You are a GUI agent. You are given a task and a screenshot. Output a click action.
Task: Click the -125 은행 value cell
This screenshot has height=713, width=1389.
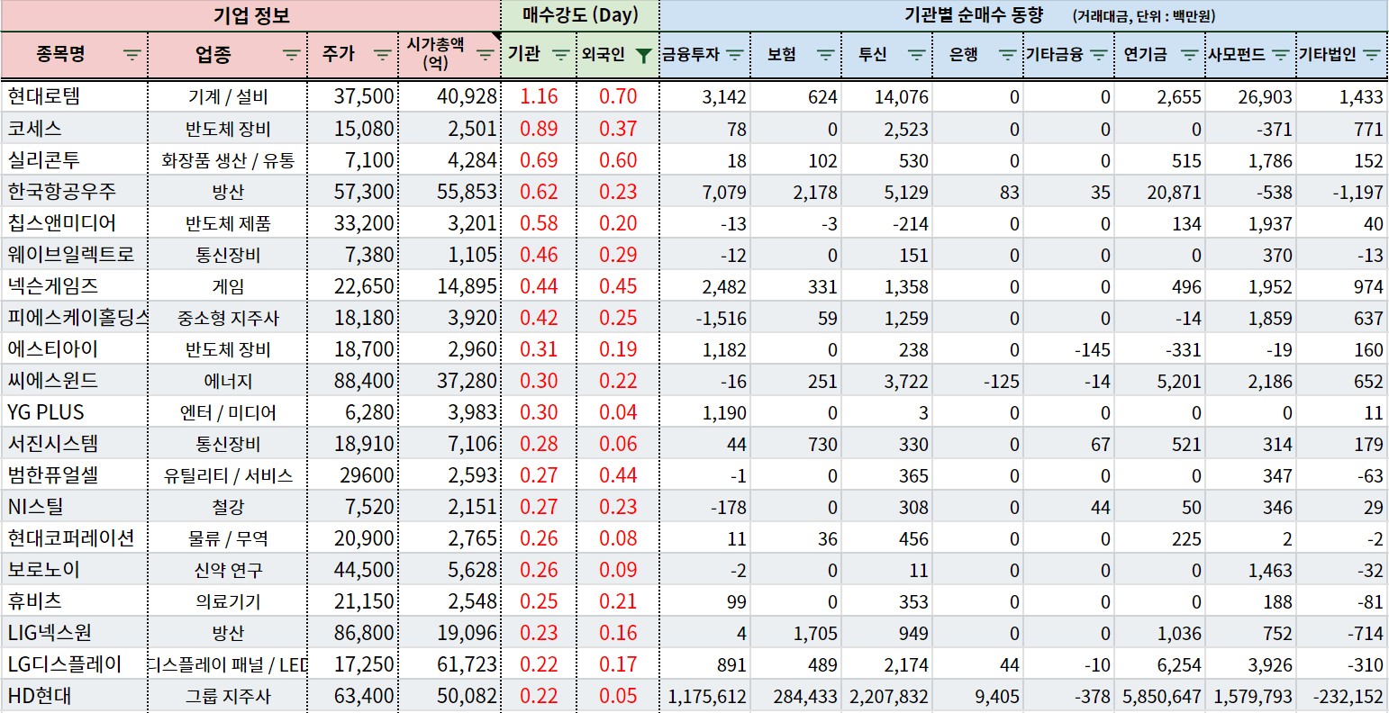click(978, 380)
